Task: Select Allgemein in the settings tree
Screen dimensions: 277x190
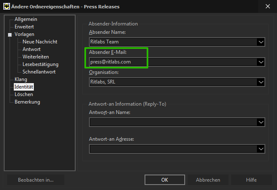Action: 26,19
